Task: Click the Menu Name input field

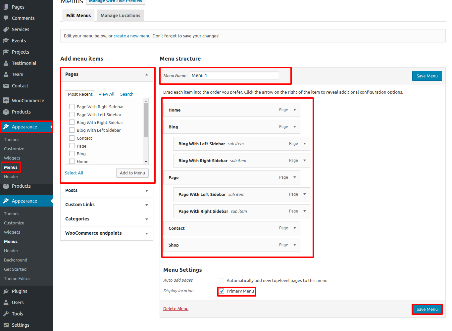Action: click(234, 75)
